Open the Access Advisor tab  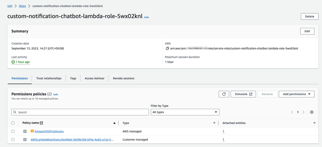tap(95, 78)
